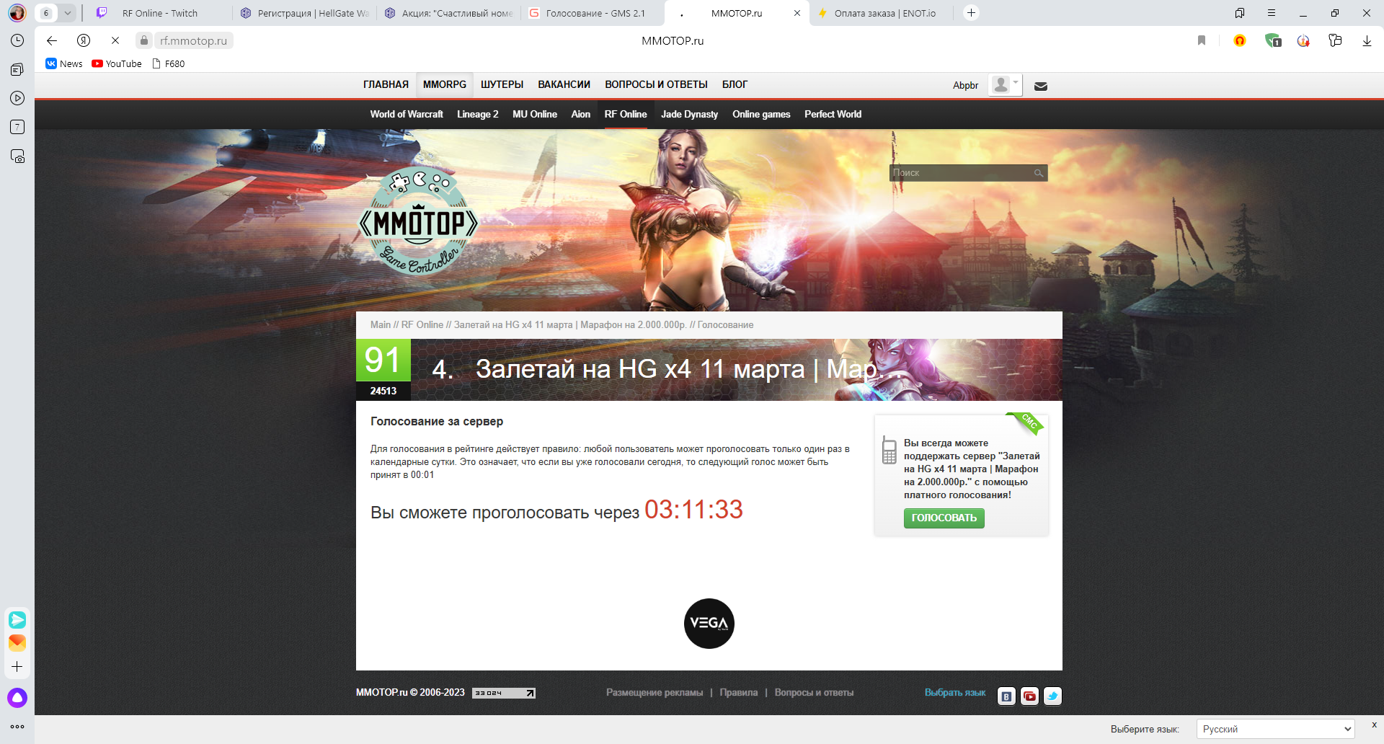Viewport: 1384px width, 744px height.
Task: Open the mail app in sidebar
Action: point(17,642)
